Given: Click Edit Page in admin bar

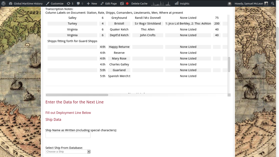Looking at the screenshot, I should [x=109, y=3].
